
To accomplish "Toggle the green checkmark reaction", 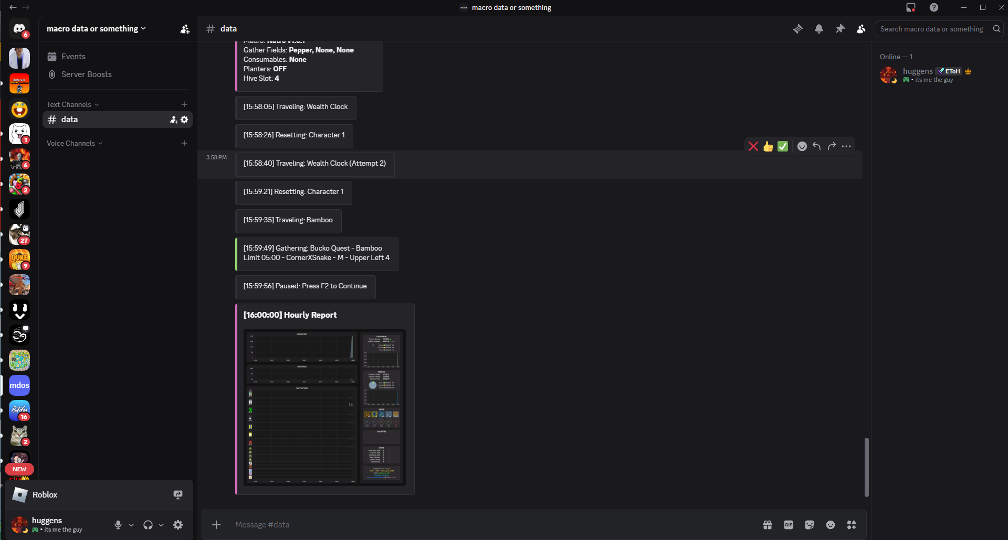I will 783,146.
